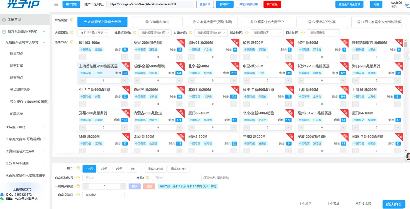Open 所有订单 in the sidebar
410x209 pixels.
coord(17,65)
